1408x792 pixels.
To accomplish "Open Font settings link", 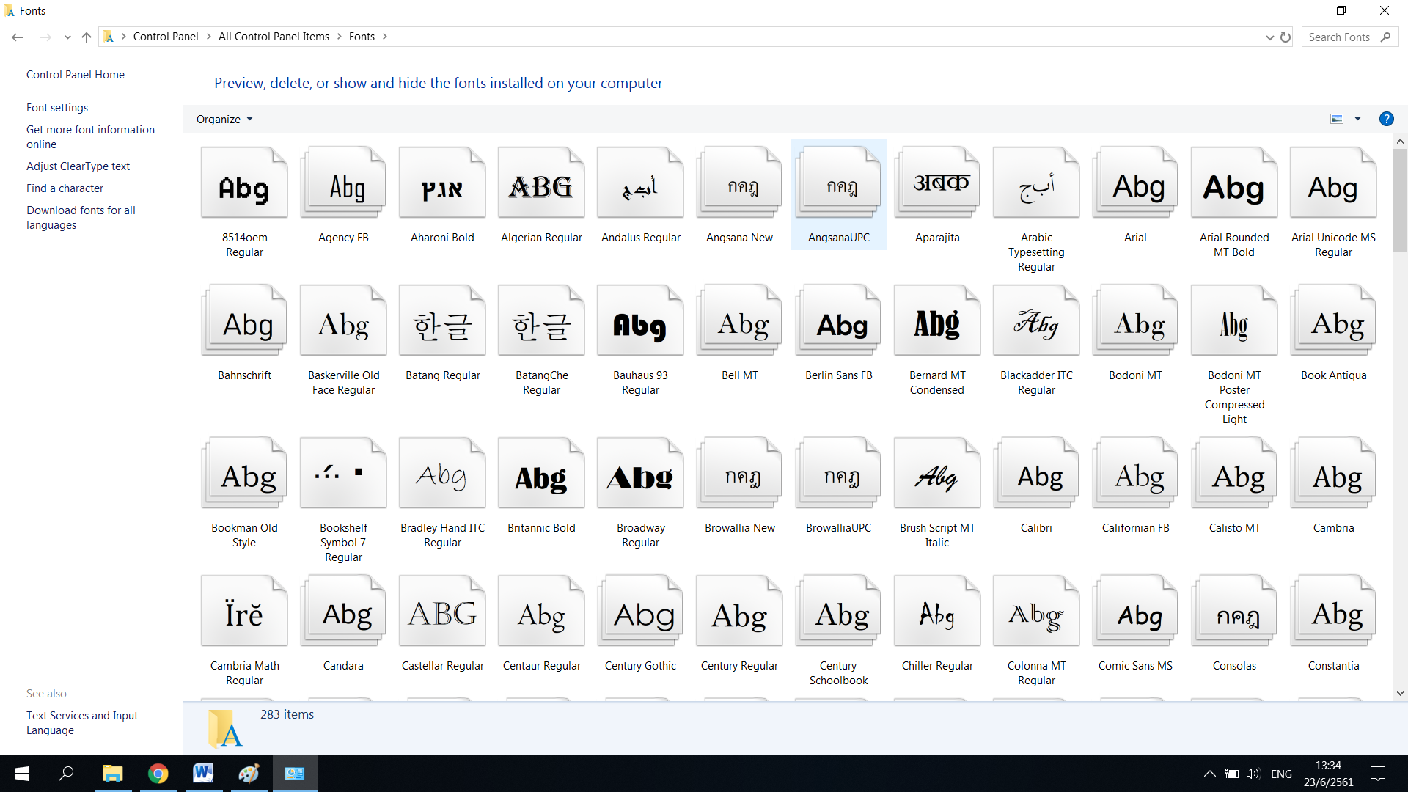I will coord(57,108).
